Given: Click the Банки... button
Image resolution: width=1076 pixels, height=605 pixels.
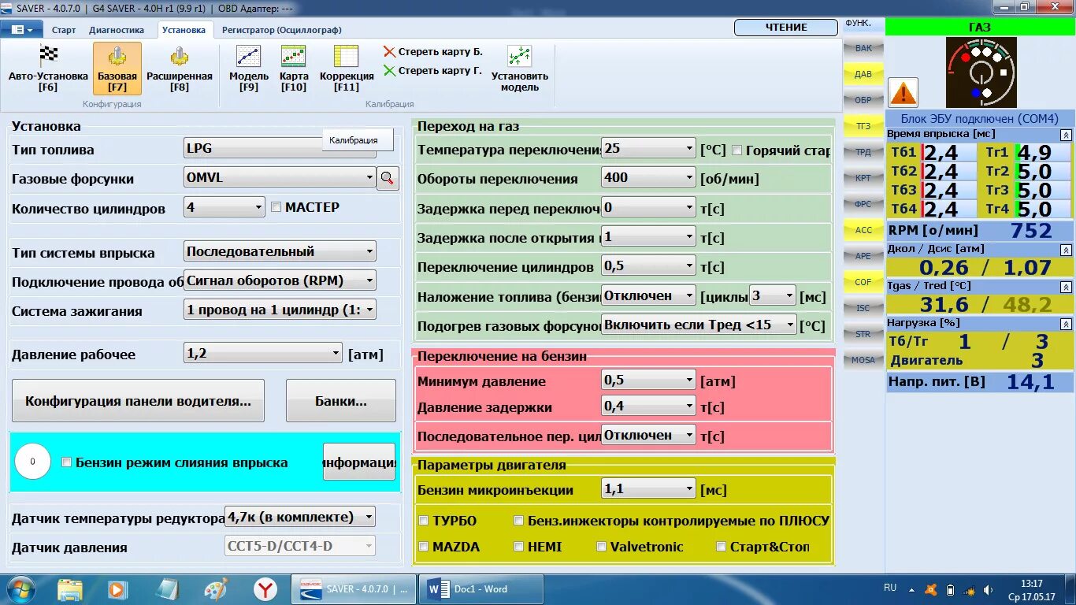Looking at the screenshot, I should 341,400.
